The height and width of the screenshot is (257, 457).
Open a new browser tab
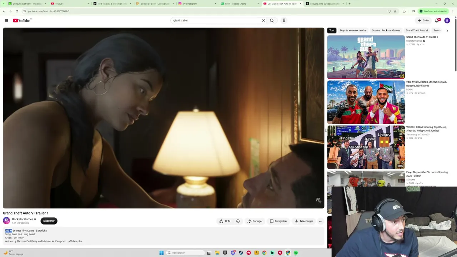(350, 4)
